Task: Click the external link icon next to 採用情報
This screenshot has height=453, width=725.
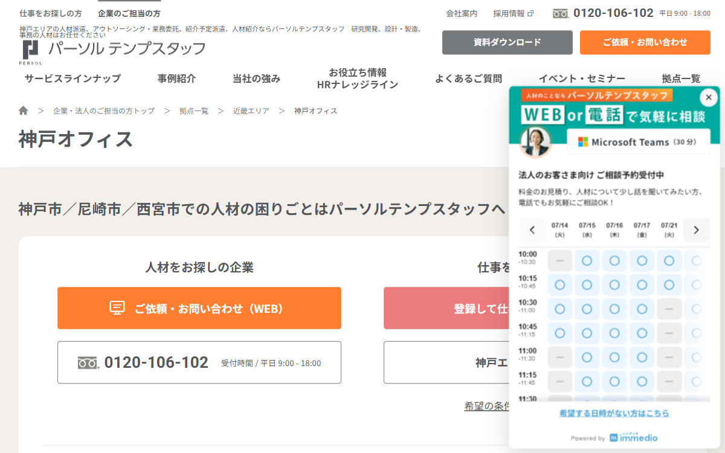Action: point(531,13)
